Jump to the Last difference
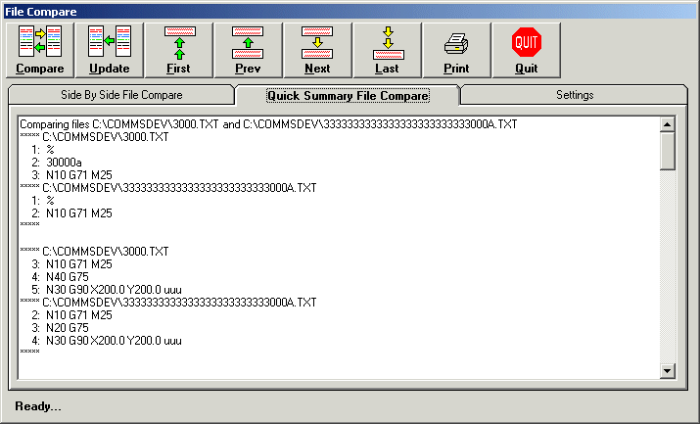 (387, 50)
